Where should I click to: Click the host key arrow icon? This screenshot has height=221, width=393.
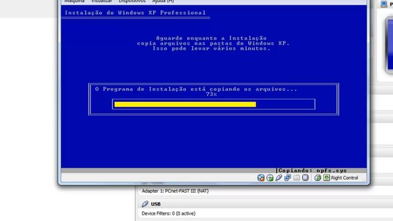coord(326,177)
